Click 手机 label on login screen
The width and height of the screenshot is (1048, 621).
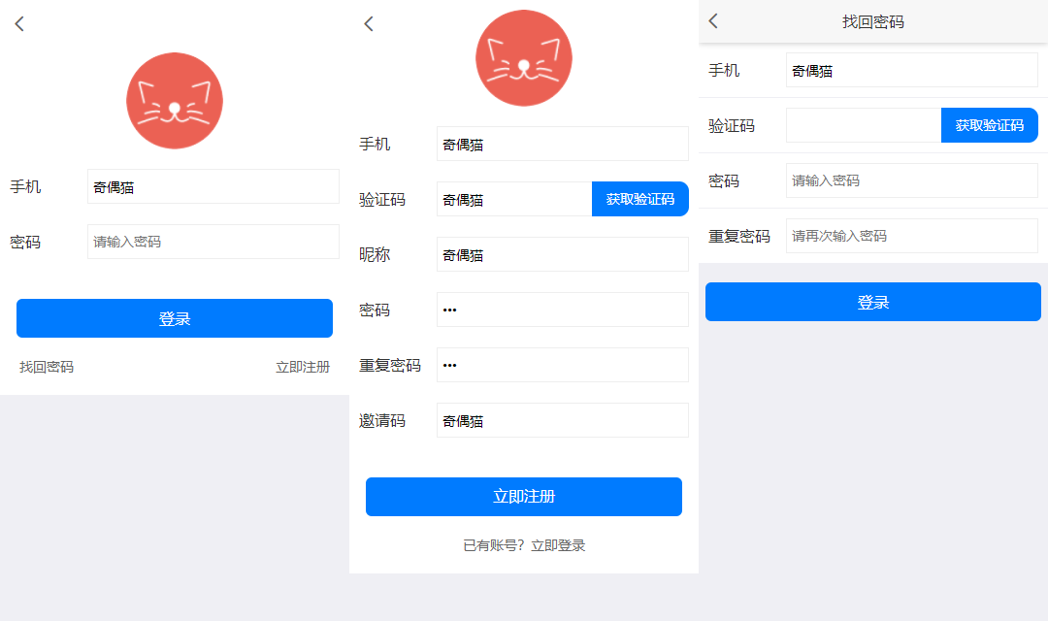(x=25, y=186)
